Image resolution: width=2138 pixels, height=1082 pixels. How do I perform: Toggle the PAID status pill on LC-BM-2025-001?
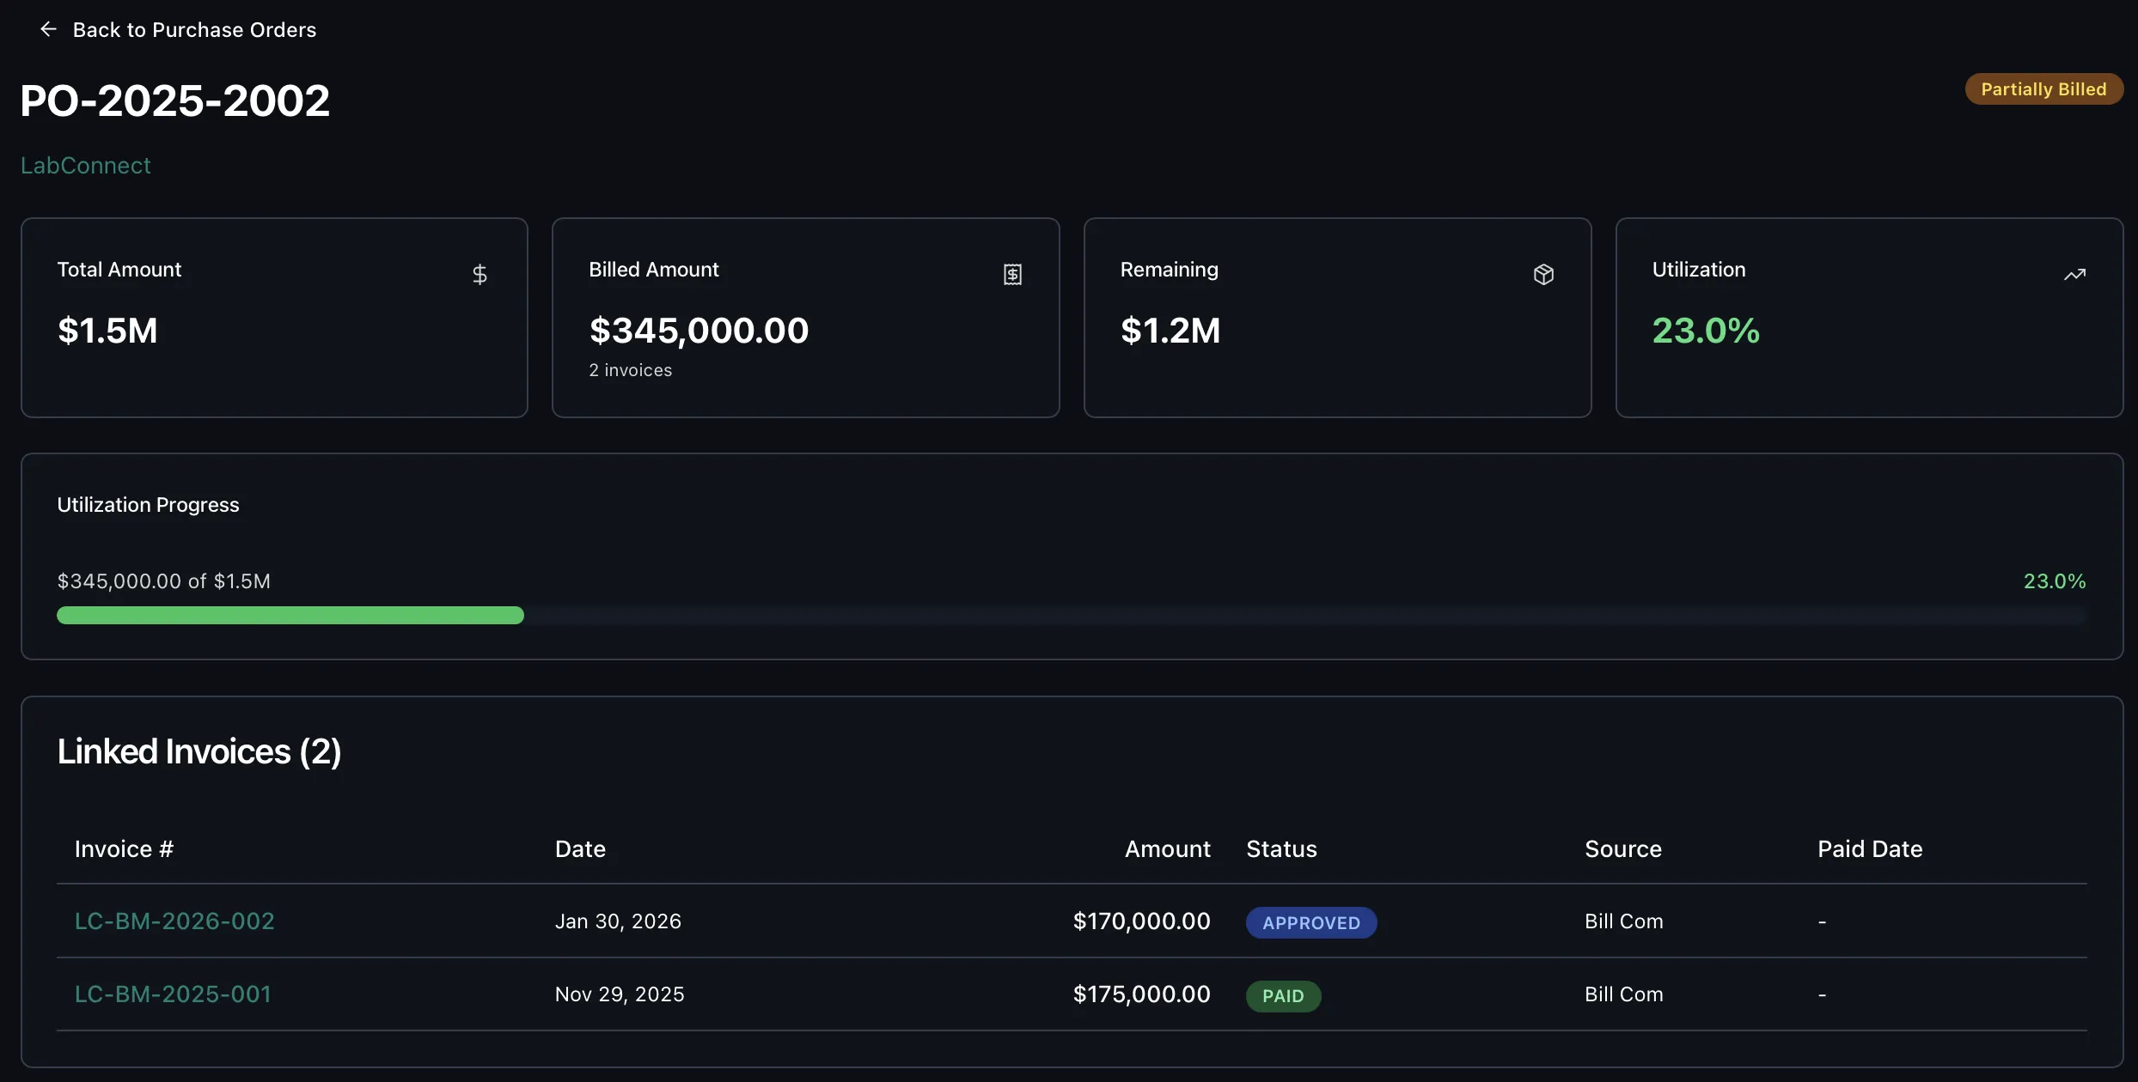click(1283, 995)
